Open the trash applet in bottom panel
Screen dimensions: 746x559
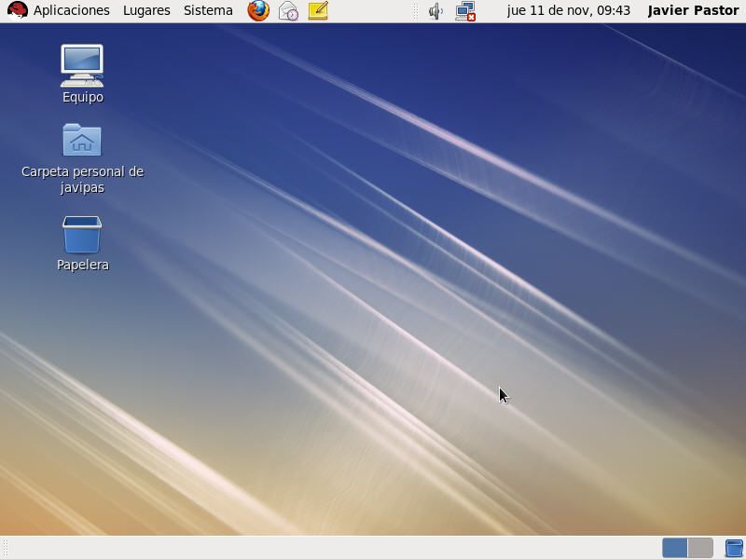(x=734, y=548)
